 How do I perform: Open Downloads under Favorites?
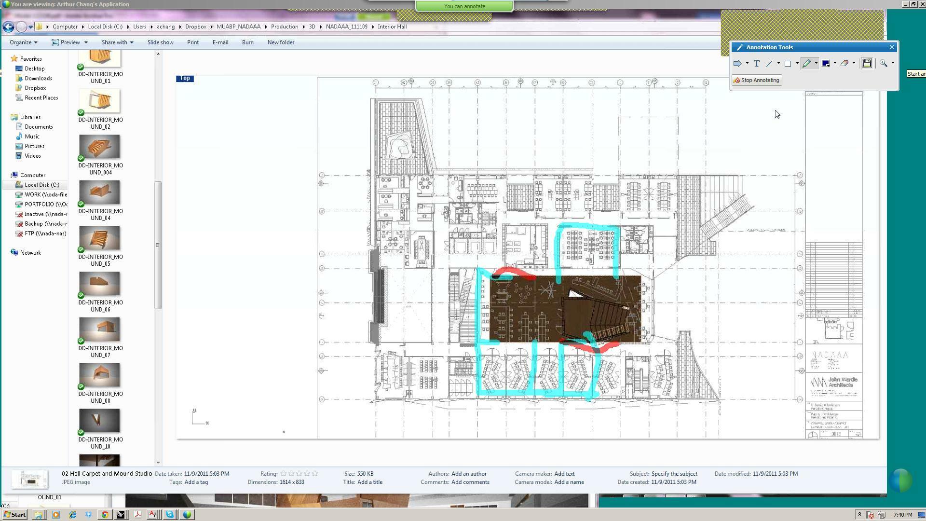pos(38,78)
